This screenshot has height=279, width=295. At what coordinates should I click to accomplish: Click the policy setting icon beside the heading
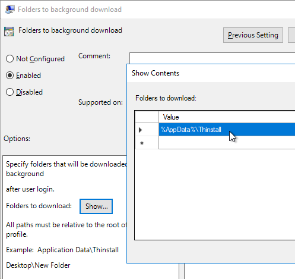9,32
